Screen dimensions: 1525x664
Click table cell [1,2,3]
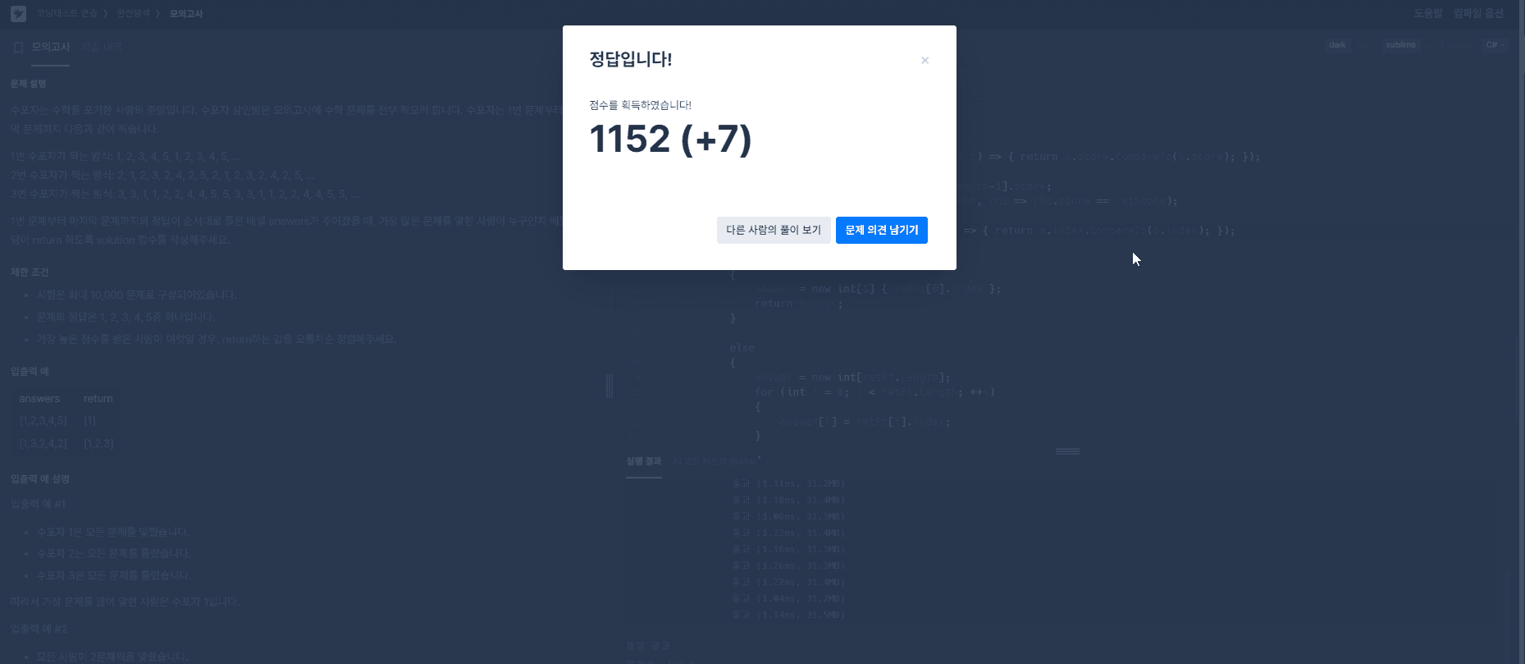coord(98,444)
